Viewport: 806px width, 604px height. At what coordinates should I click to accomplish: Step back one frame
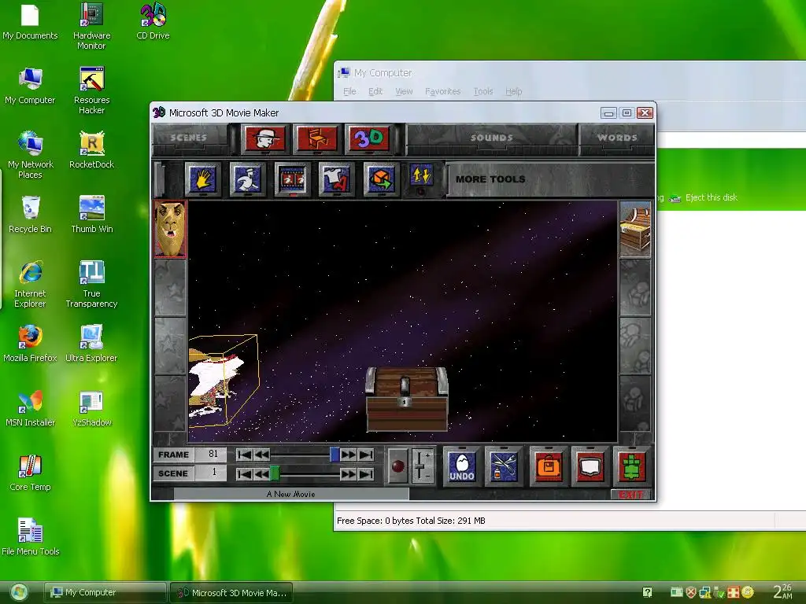click(261, 455)
